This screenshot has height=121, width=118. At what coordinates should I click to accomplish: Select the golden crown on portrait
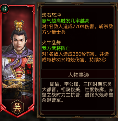coord(19,26)
